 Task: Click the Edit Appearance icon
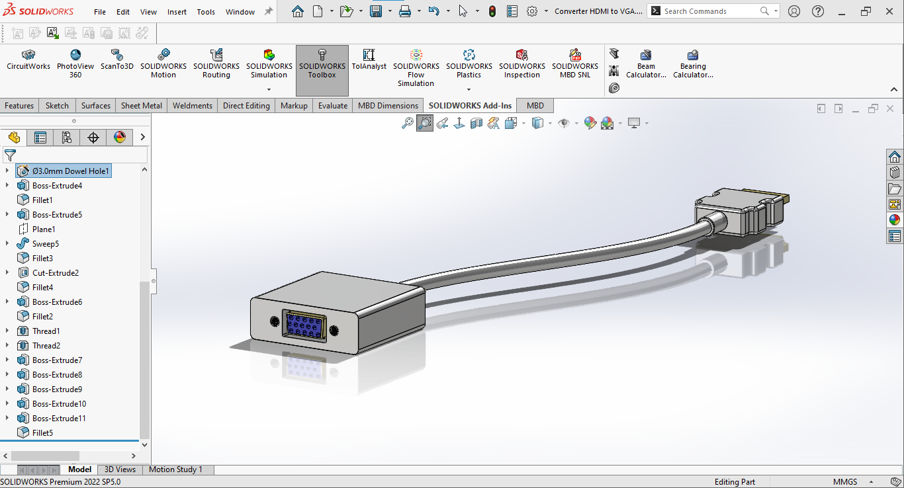point(590,123)
